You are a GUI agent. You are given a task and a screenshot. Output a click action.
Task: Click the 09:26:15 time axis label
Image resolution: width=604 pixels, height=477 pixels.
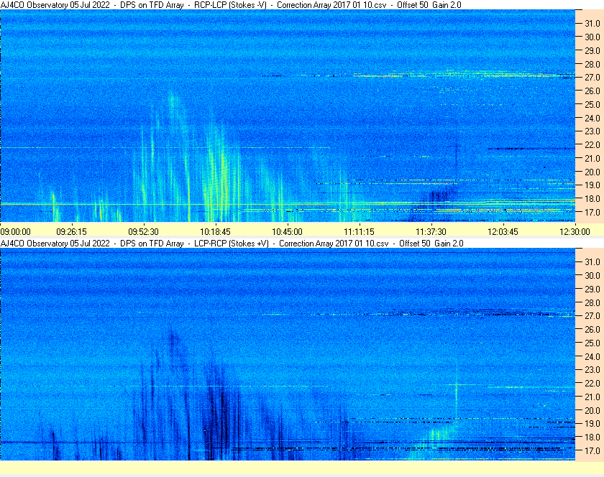click(x=72, y=232)
